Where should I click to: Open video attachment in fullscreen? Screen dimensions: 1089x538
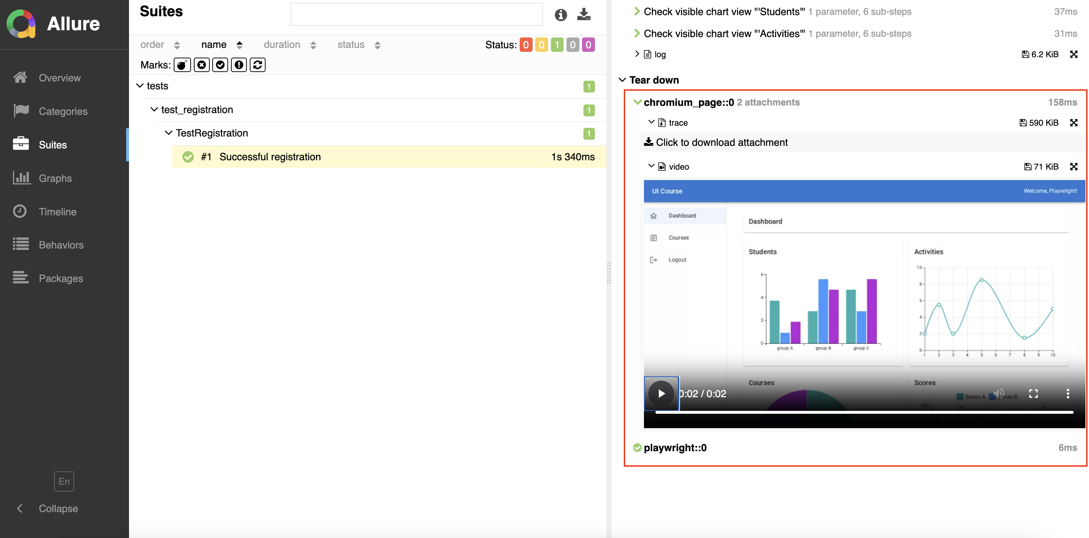pos(1074,166)
